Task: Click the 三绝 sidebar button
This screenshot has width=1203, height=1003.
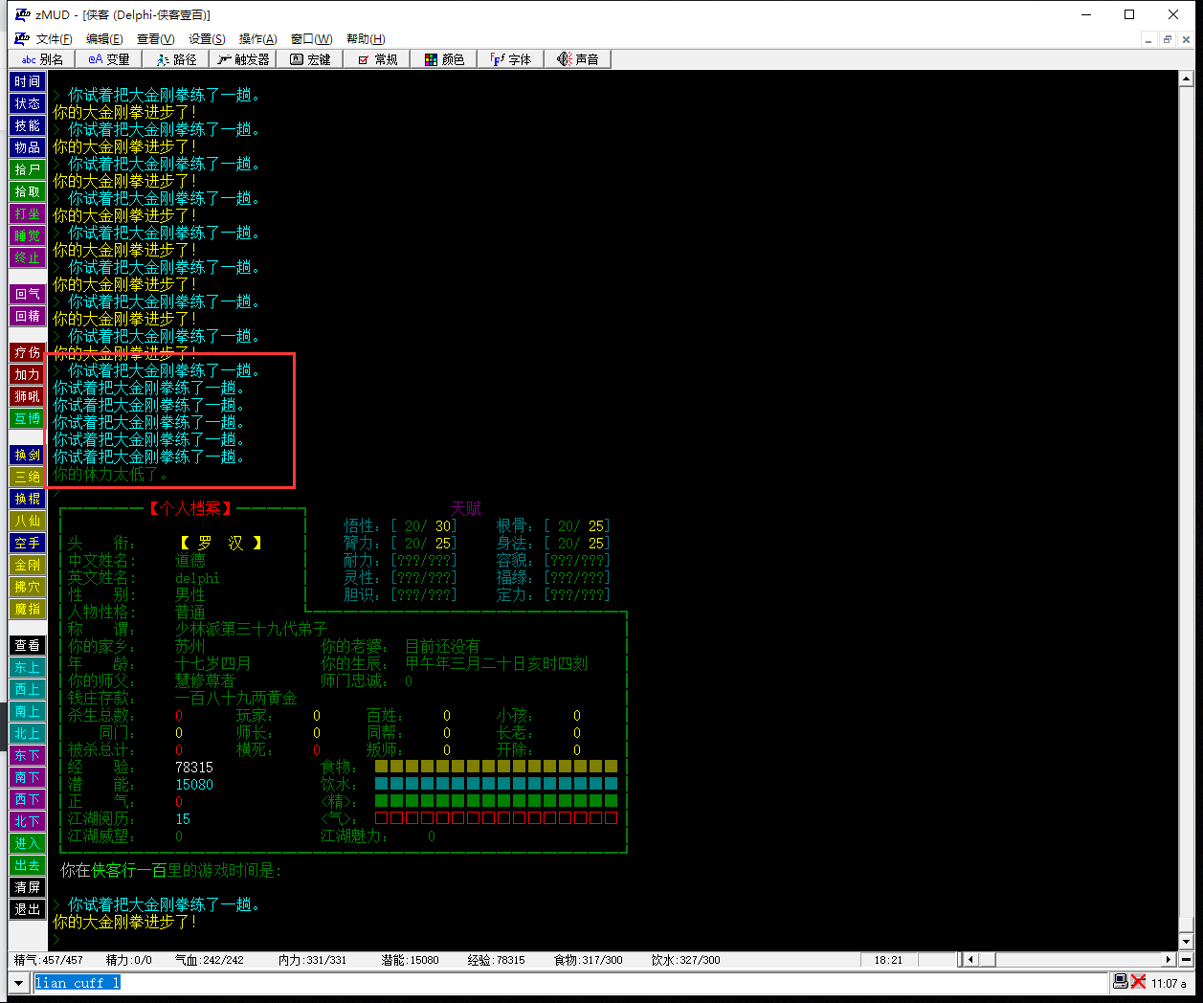Action: pyautogui.click(x=28, y=477)
